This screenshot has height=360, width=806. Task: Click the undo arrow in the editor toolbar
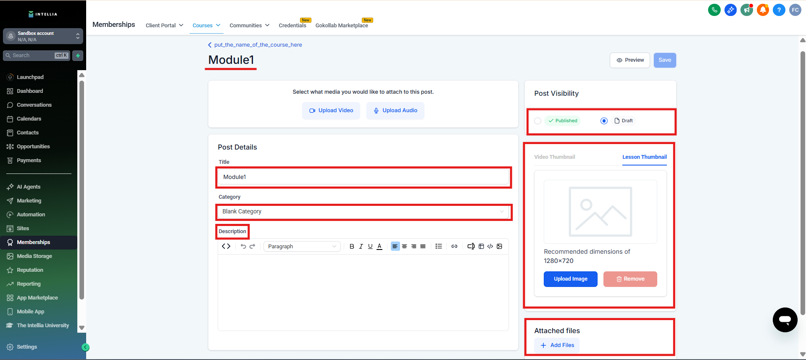click(x=243, y=247)
